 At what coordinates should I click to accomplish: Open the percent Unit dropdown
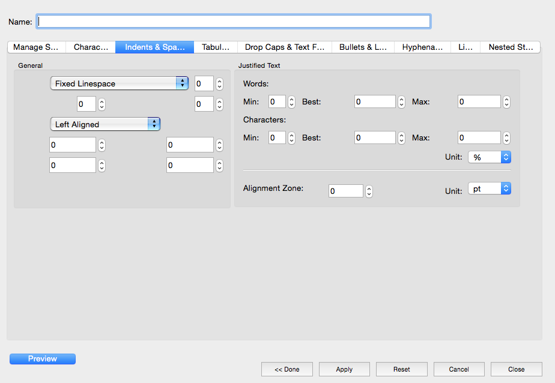coord(489,157)
